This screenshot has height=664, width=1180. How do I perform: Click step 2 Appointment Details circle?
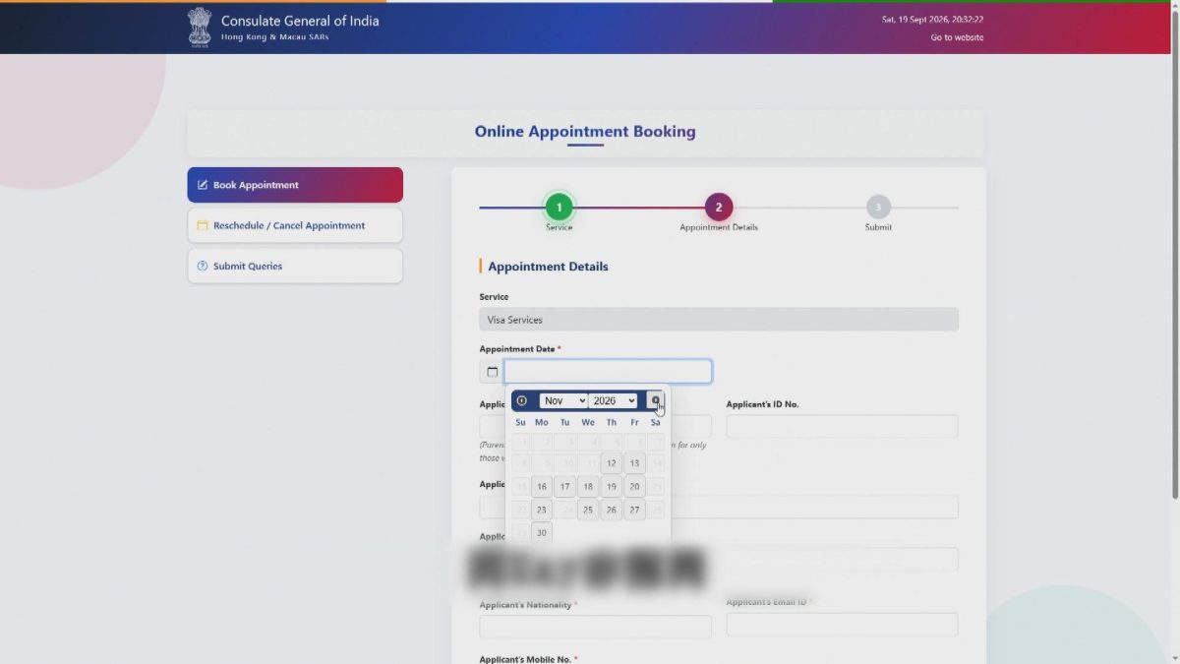719,207
